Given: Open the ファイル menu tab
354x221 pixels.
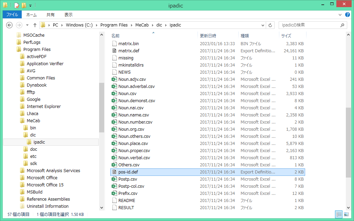Looking at the screenshot, I should [12, 15].
